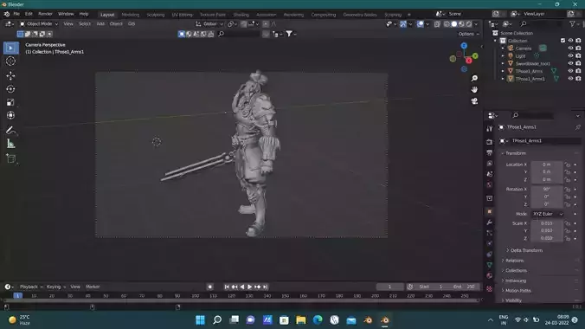Open the Material properties tab
585x329 pixels.
pyautogui.click(x=490, y=276)
